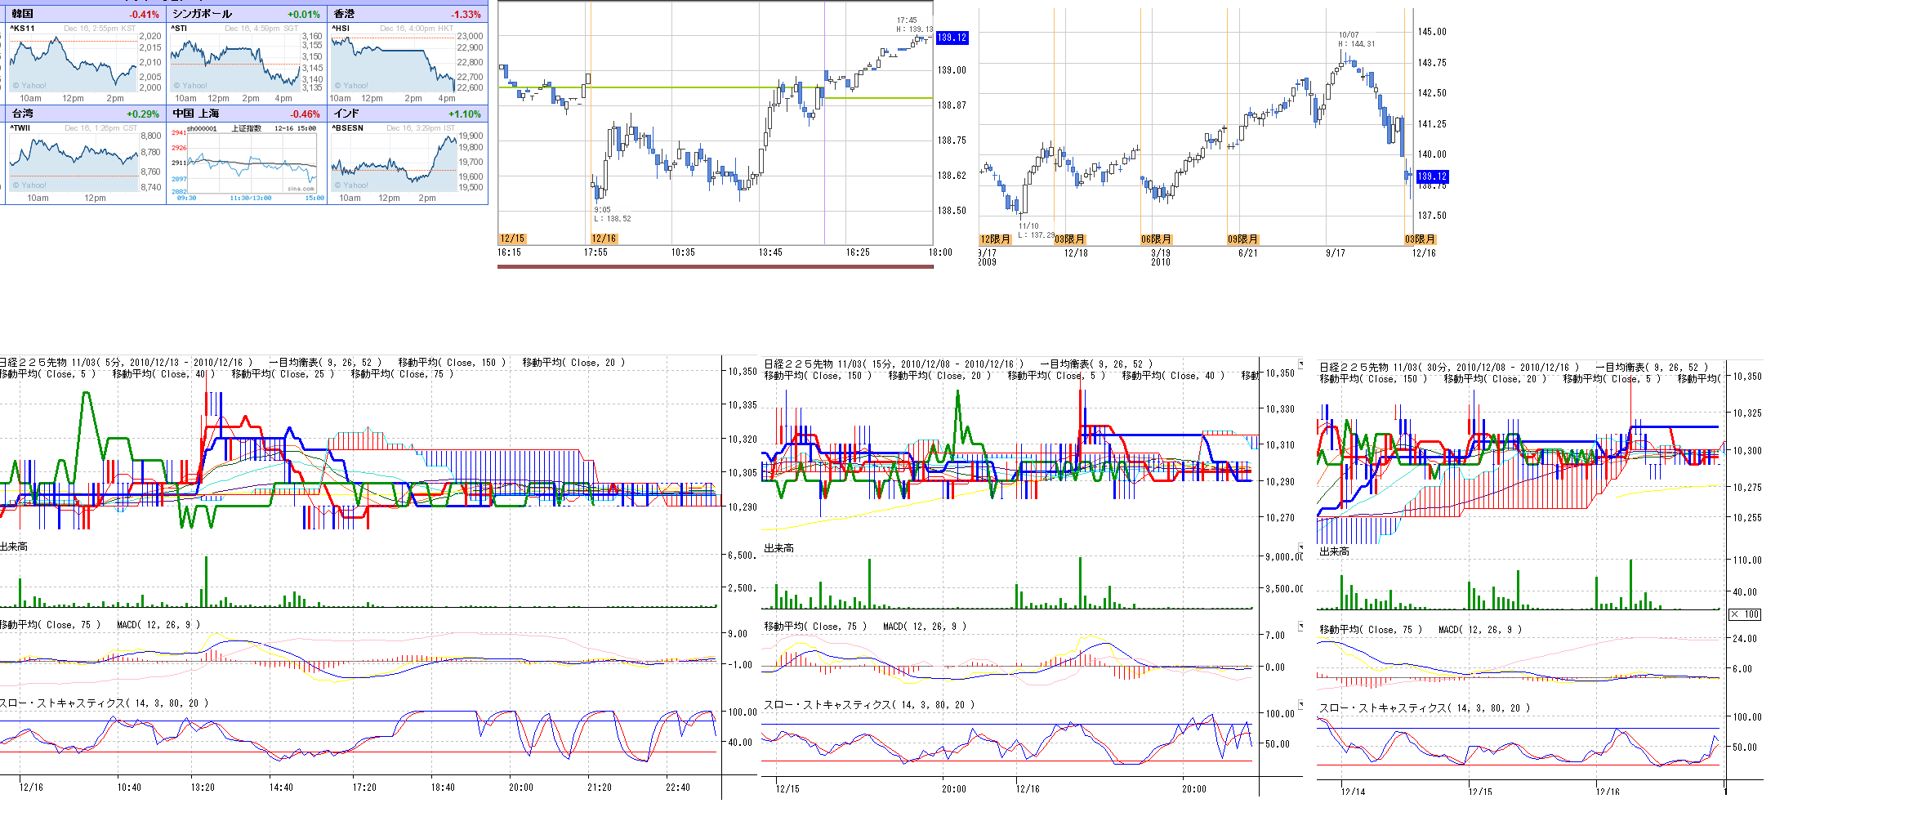Click the 12限月 contract marker
The image size is (1918, 830).
point(995,239)
